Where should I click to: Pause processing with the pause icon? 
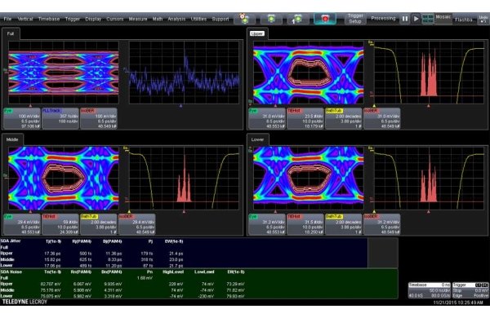click(x=405, y=19)
